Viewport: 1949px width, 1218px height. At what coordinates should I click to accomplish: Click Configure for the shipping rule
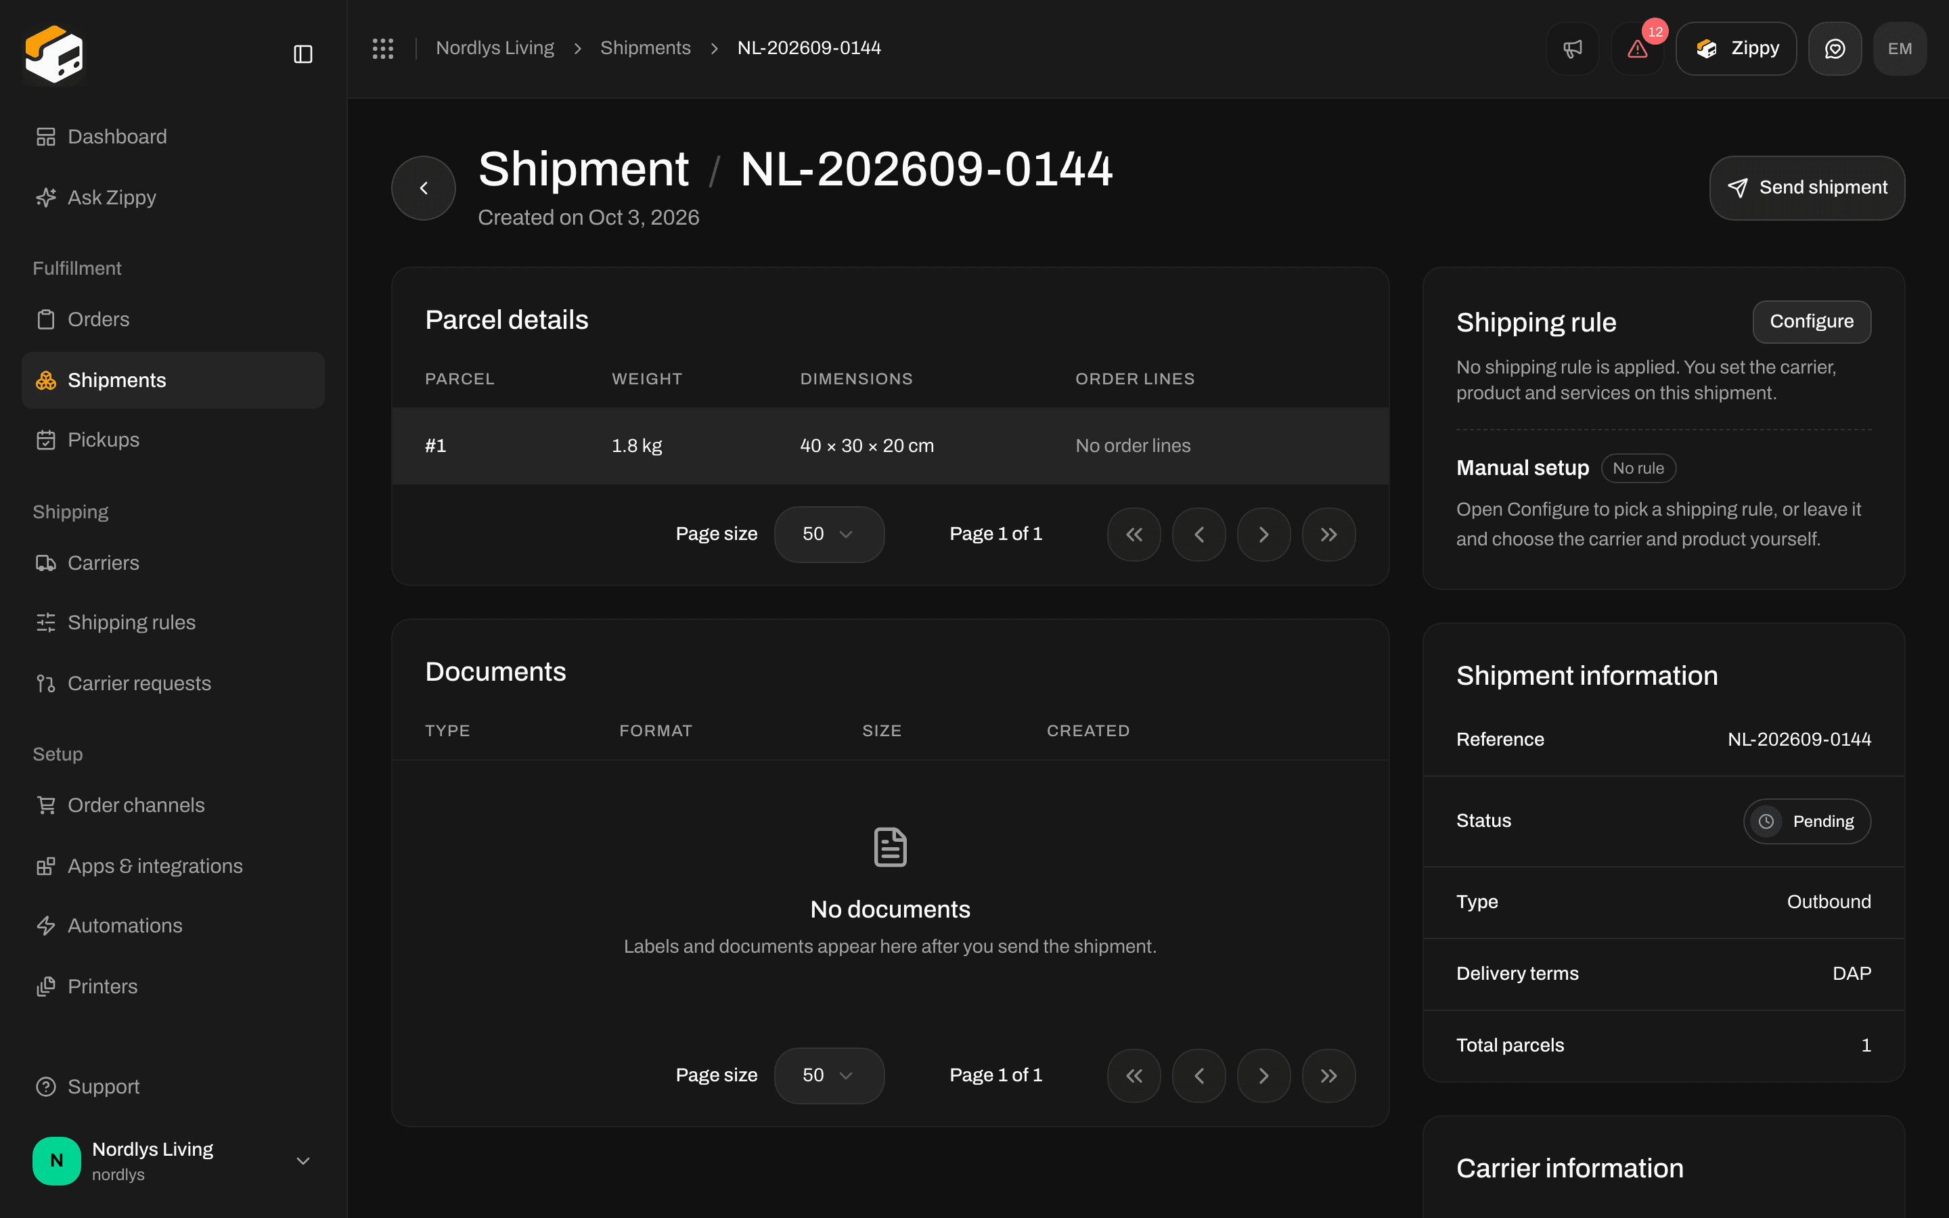coord(1811,321)
